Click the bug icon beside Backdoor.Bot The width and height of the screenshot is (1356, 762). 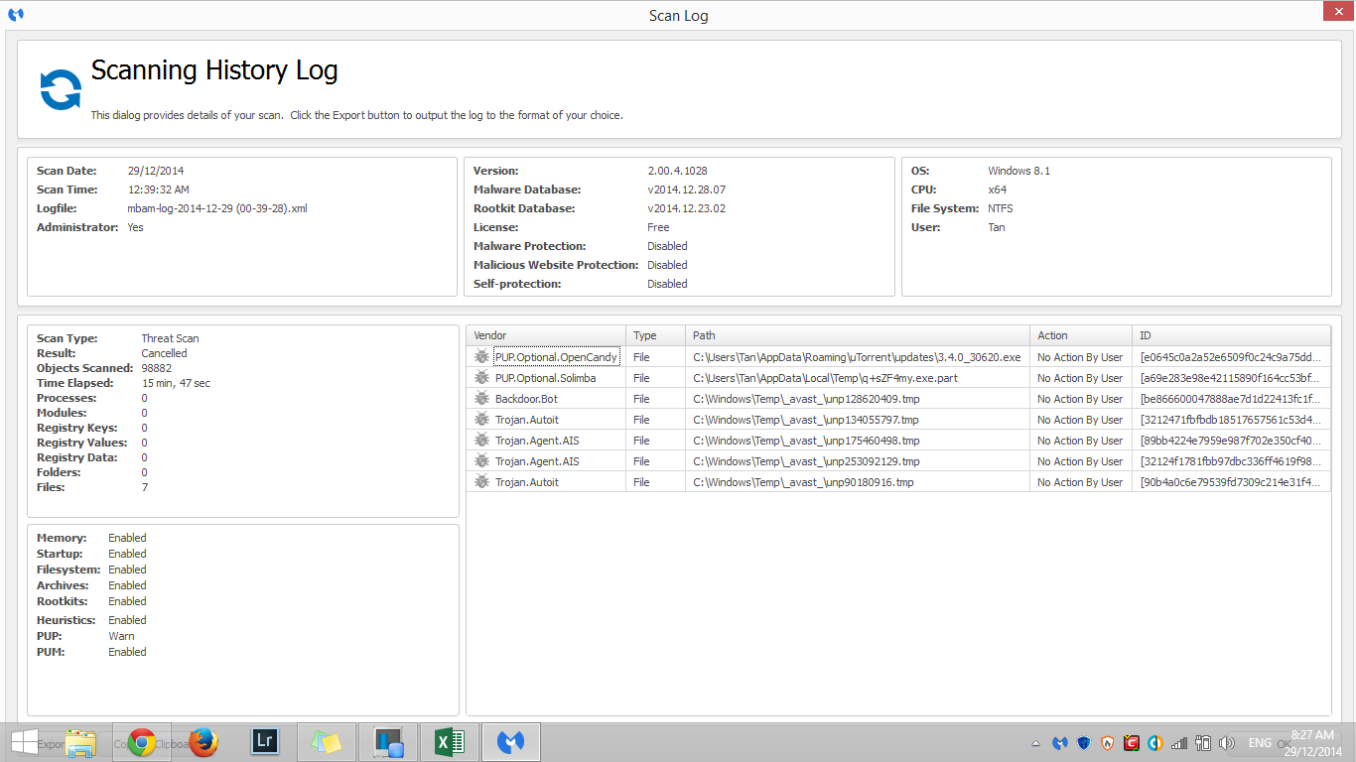[482, 399]
